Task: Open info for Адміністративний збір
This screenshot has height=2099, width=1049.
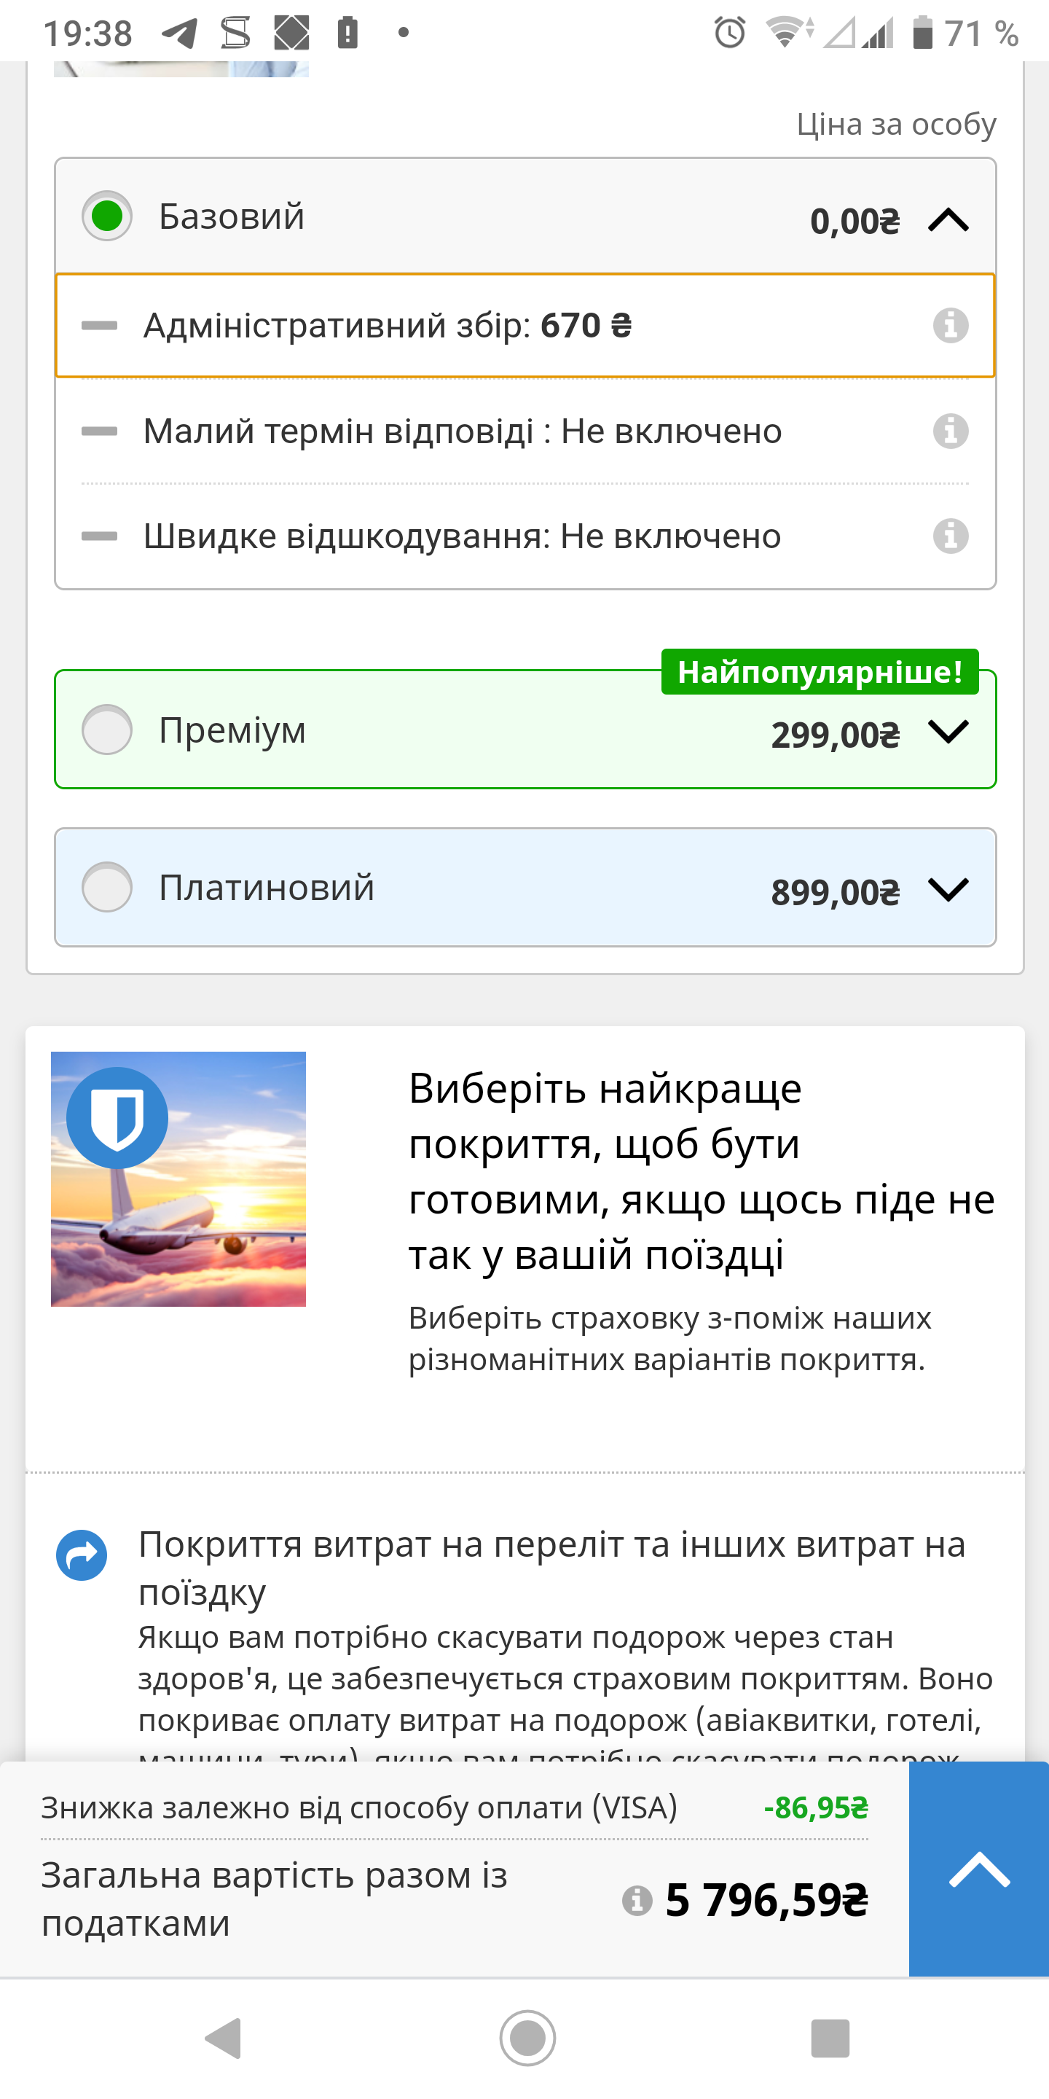Action: [x=951, y=326]
